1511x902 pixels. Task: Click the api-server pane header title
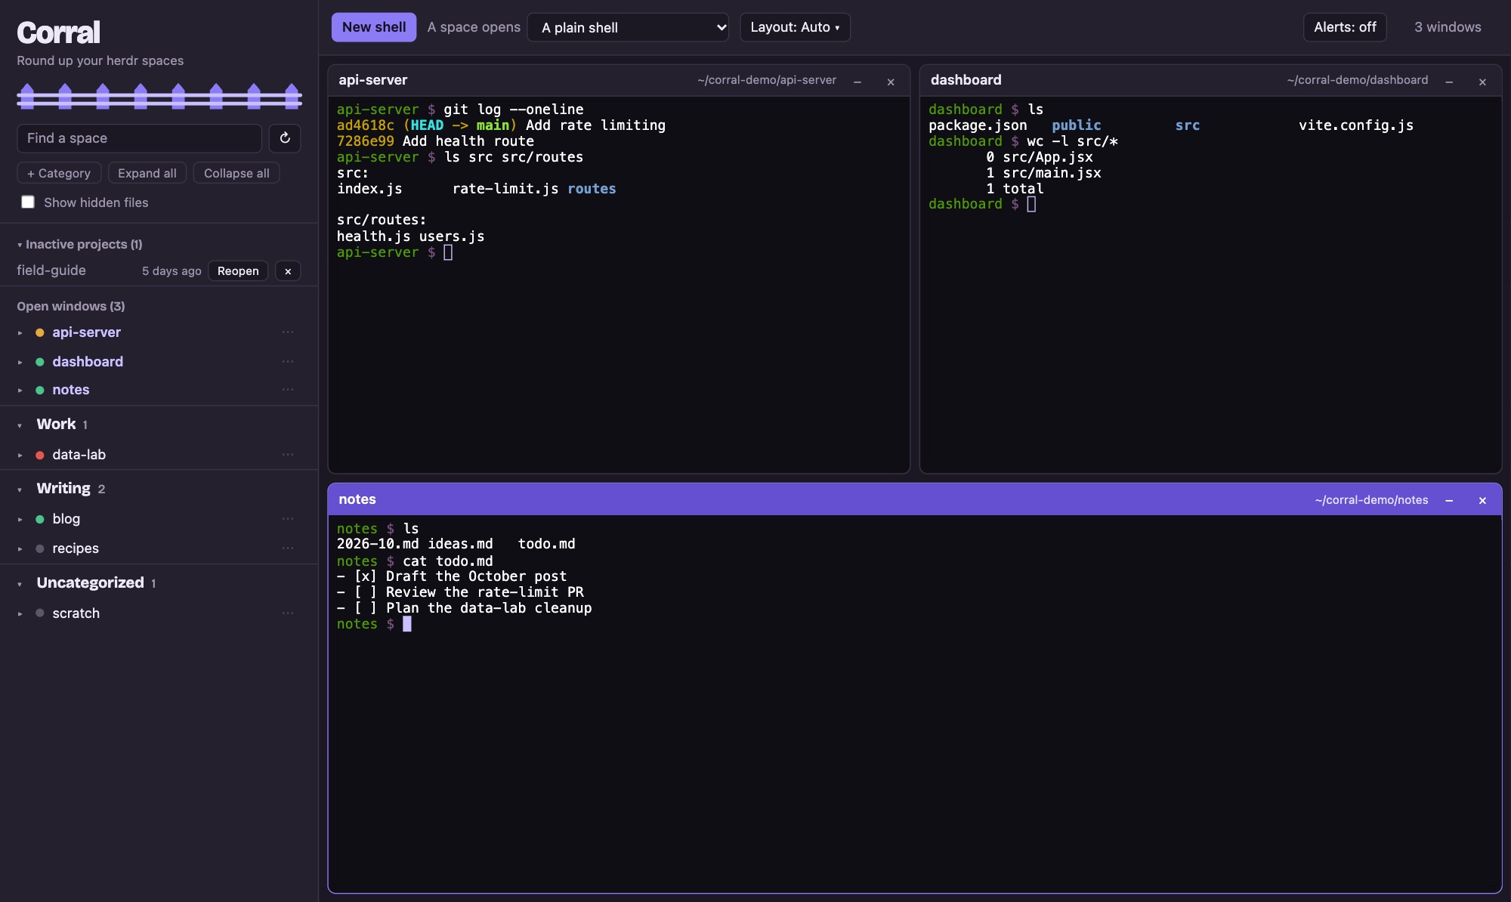(373, 80)
